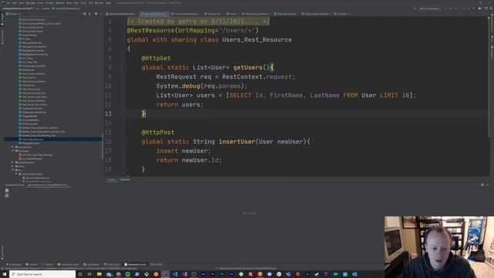Click the SELECT keyword in the SOQL query
The height and width of the screenshot is (278, 494).
[x=240, y=95]
